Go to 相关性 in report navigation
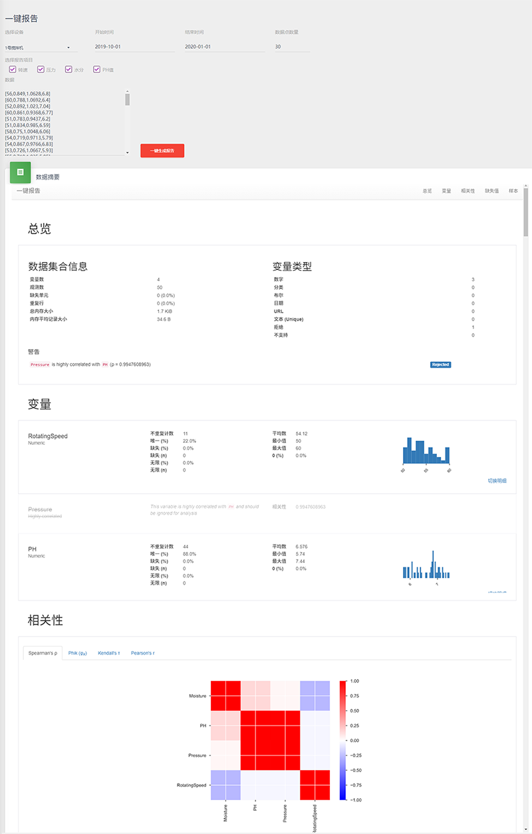 [x=468, y=191]
